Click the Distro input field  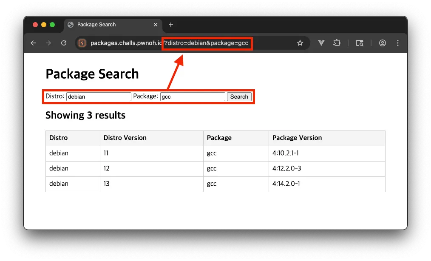click(99, 96)
